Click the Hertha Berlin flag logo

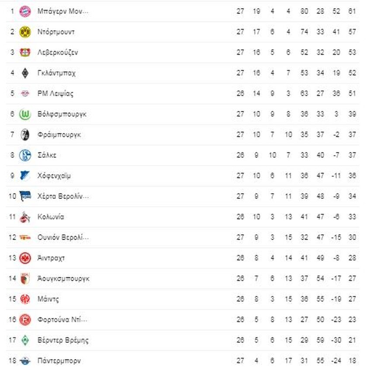pyautogui.click(x=25, y=196)
